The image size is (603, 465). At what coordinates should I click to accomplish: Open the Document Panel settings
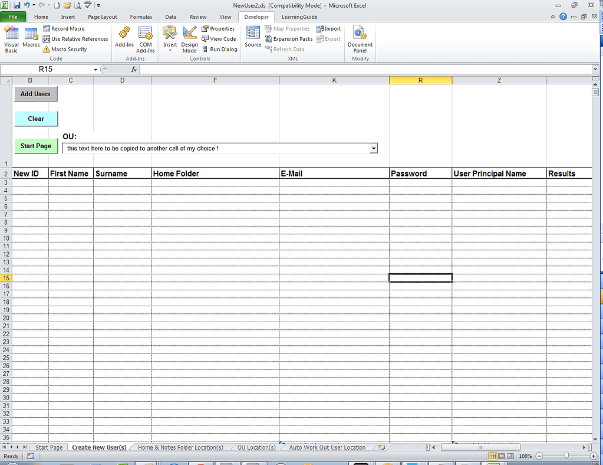click(360, 38)
